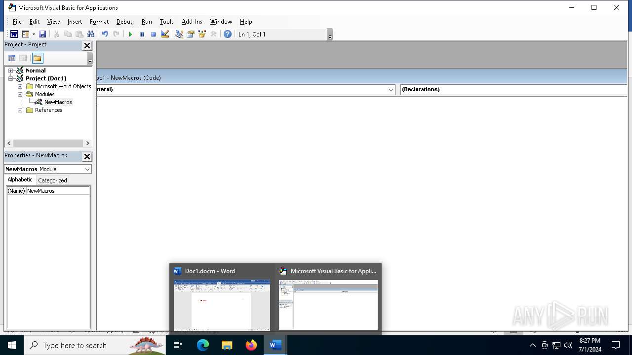Image resolution: width=632 pixels, height=355 pixels.
Task: Select the References folder item
Action: (48, 110)
